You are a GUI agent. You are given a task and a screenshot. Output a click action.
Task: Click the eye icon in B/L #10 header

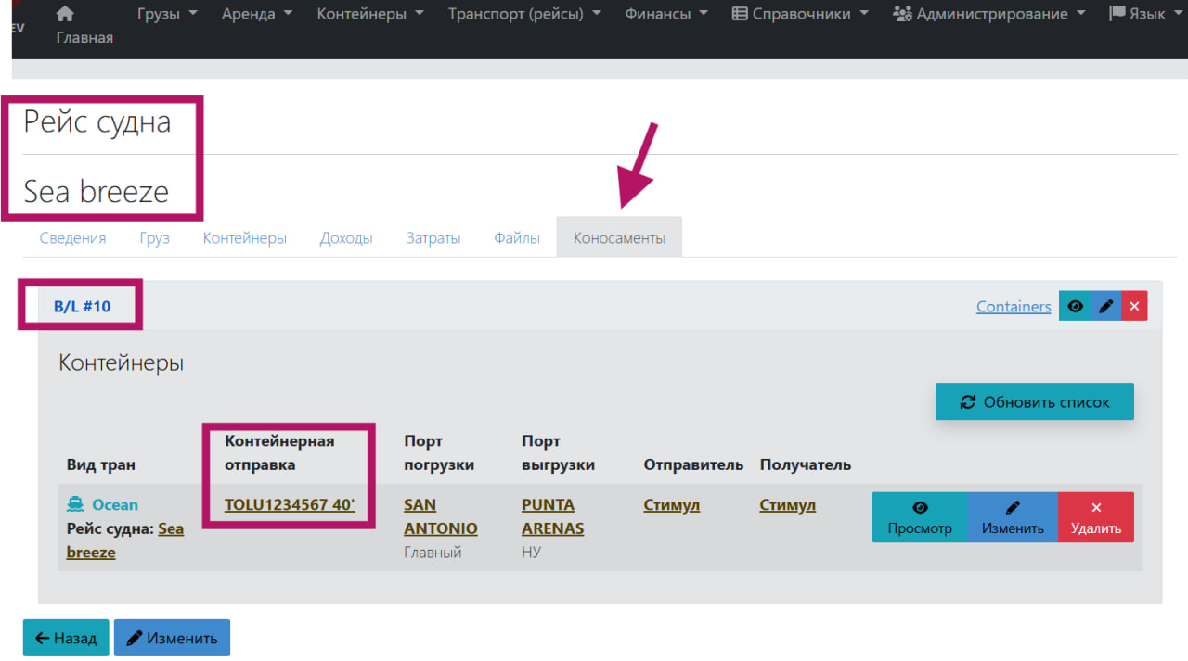click(1075, 307)
